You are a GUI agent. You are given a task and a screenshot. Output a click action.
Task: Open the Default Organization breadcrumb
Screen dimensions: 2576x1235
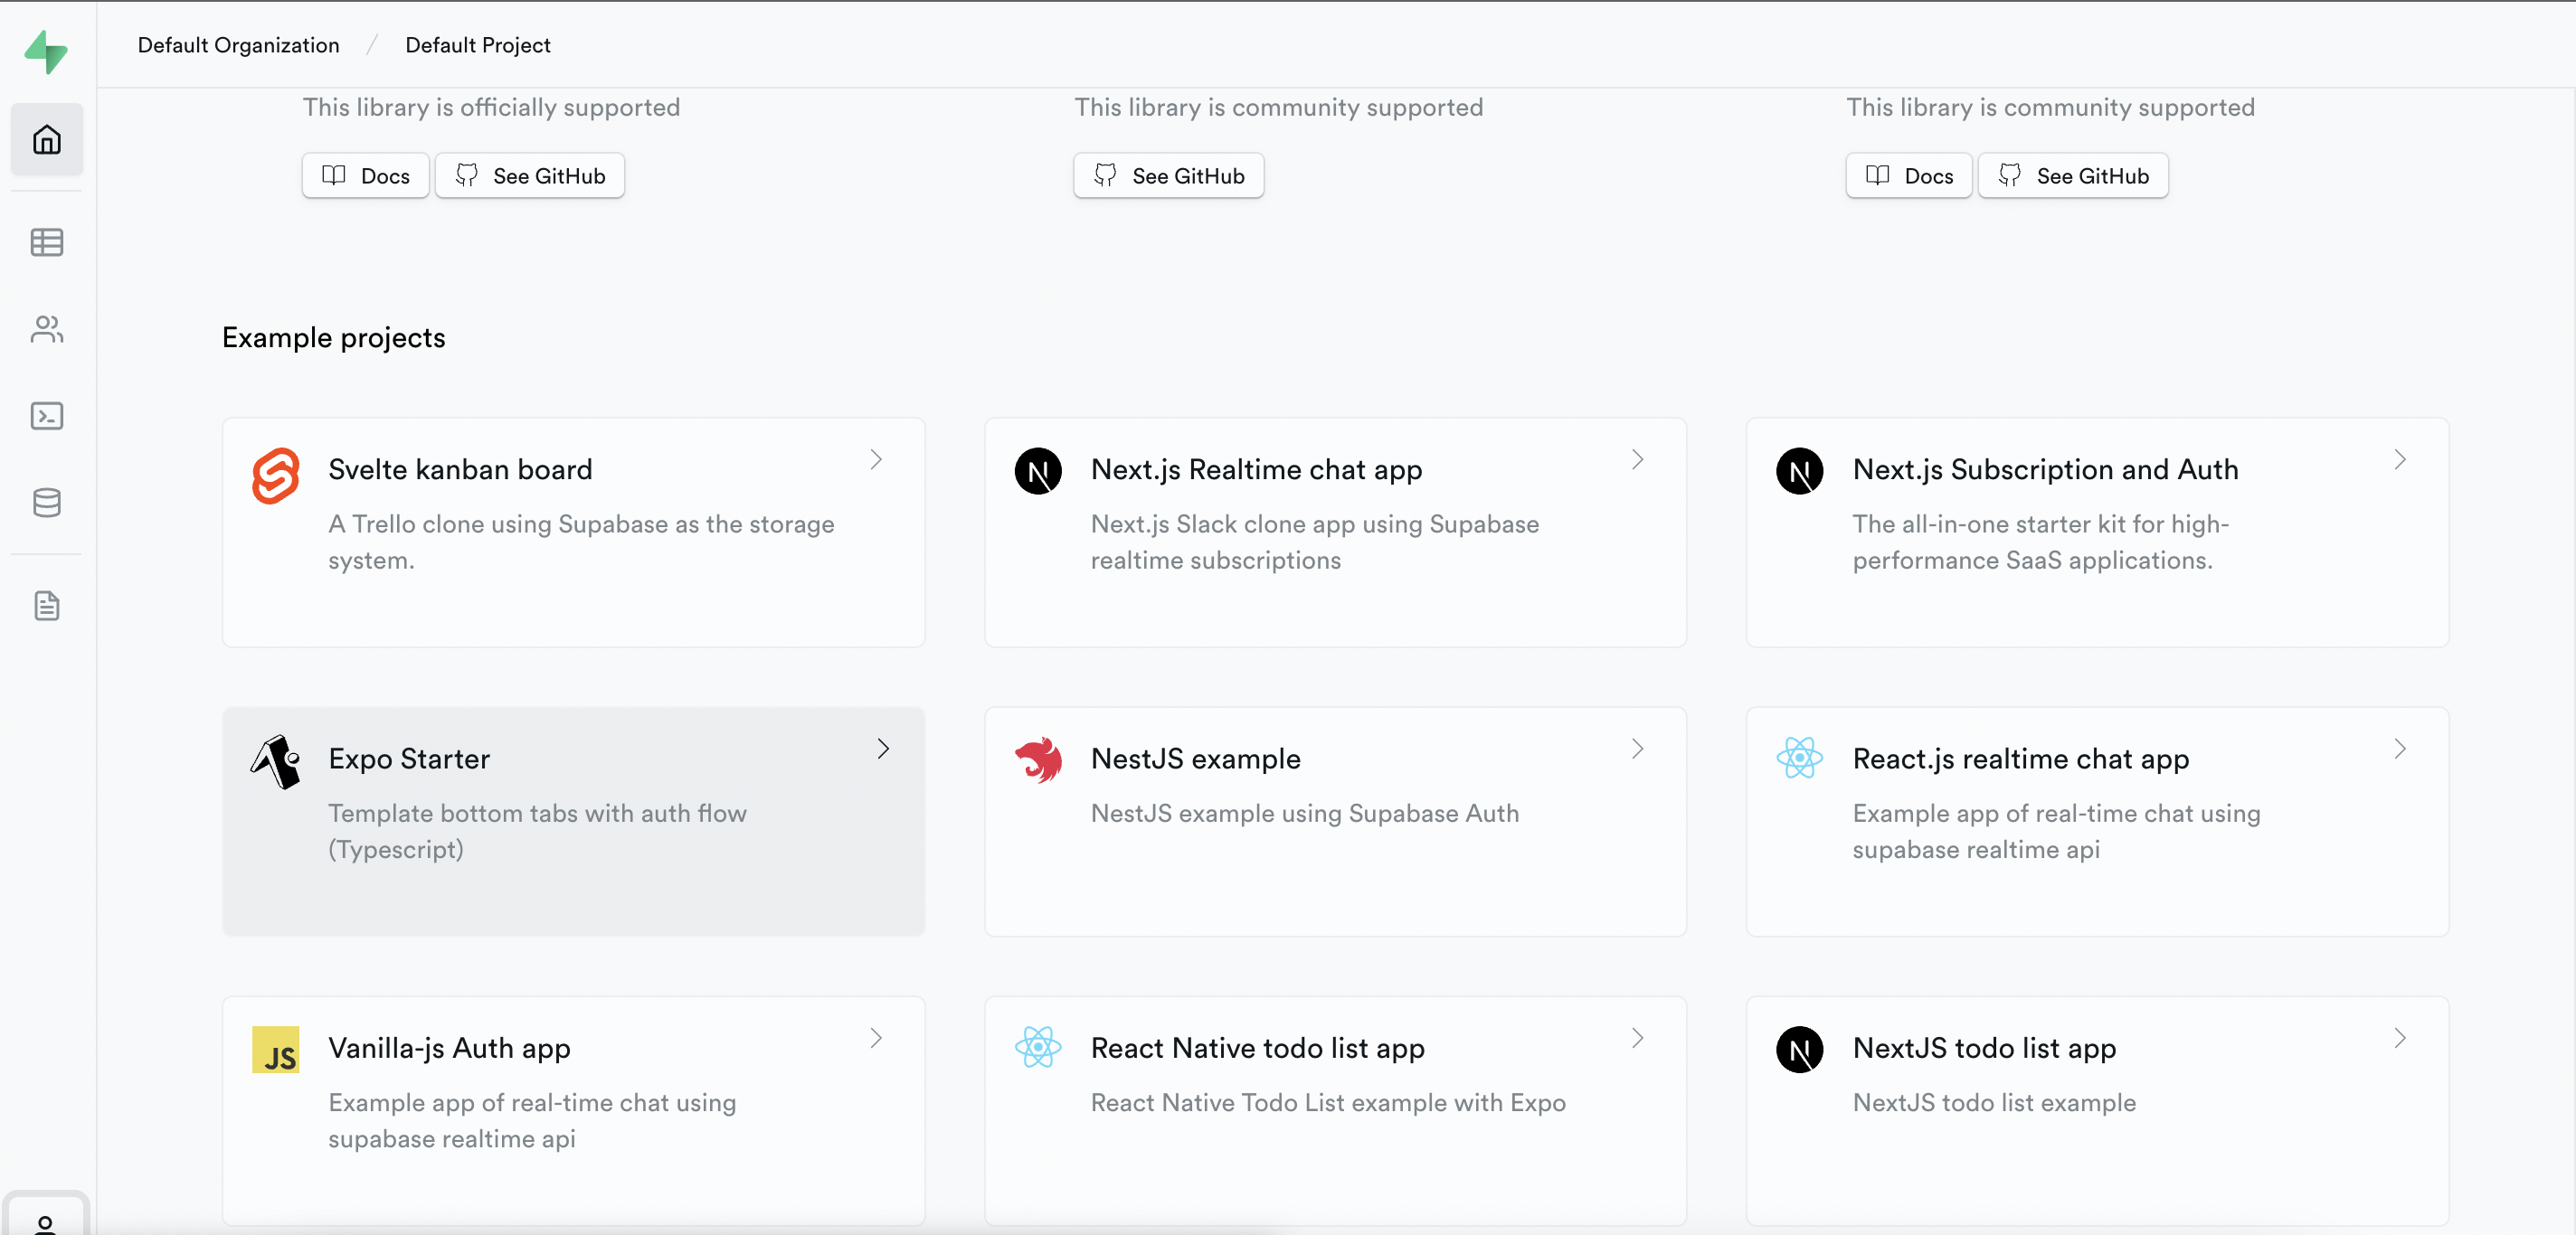click(238, 45)
